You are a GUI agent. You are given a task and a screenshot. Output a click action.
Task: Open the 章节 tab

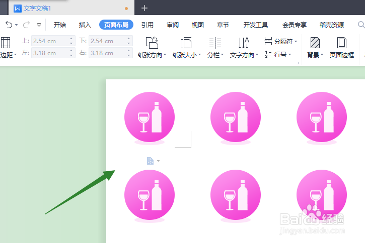click(223, 25)
